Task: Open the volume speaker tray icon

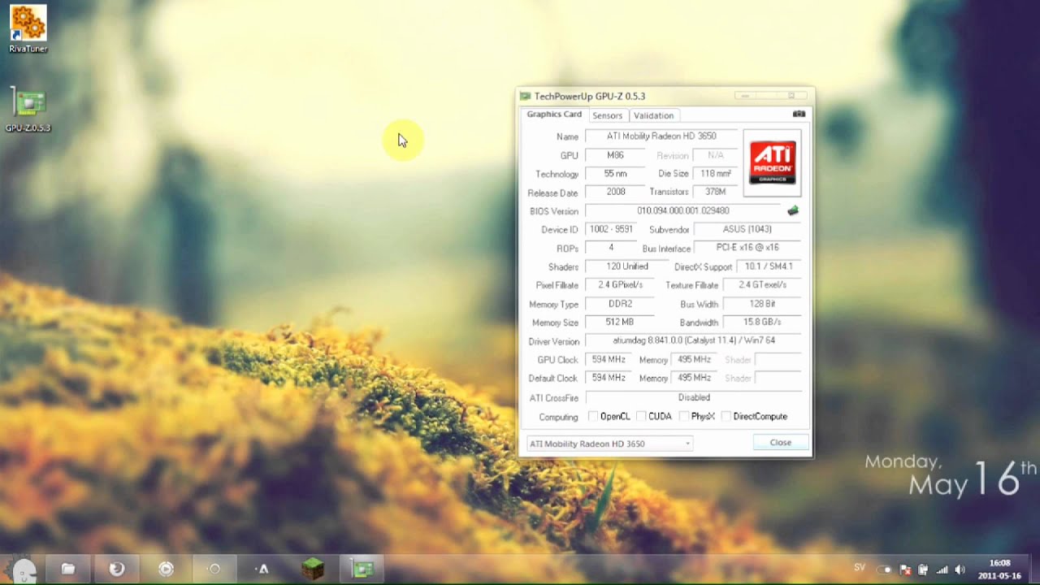Action: tap(960, 570)
